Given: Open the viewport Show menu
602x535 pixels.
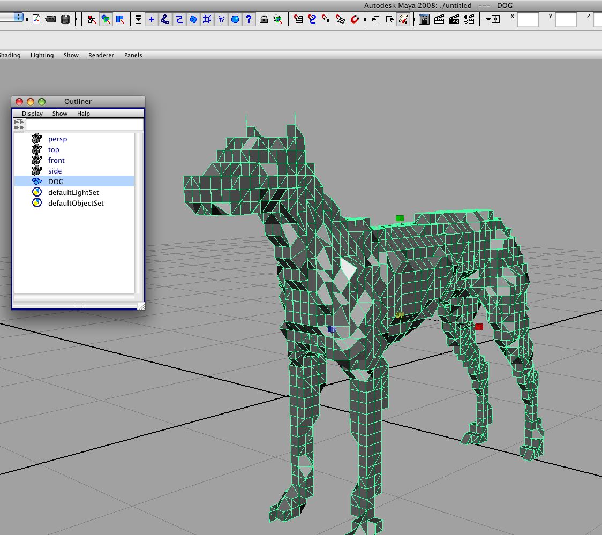Looking at the screenshot, I should [71, 55].
